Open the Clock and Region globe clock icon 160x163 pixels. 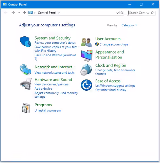(x=86, y=70)
